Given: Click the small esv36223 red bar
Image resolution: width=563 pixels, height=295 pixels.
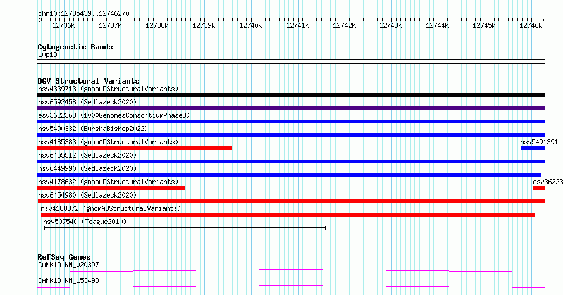Looking at the screenshot, I should (540, 188).
